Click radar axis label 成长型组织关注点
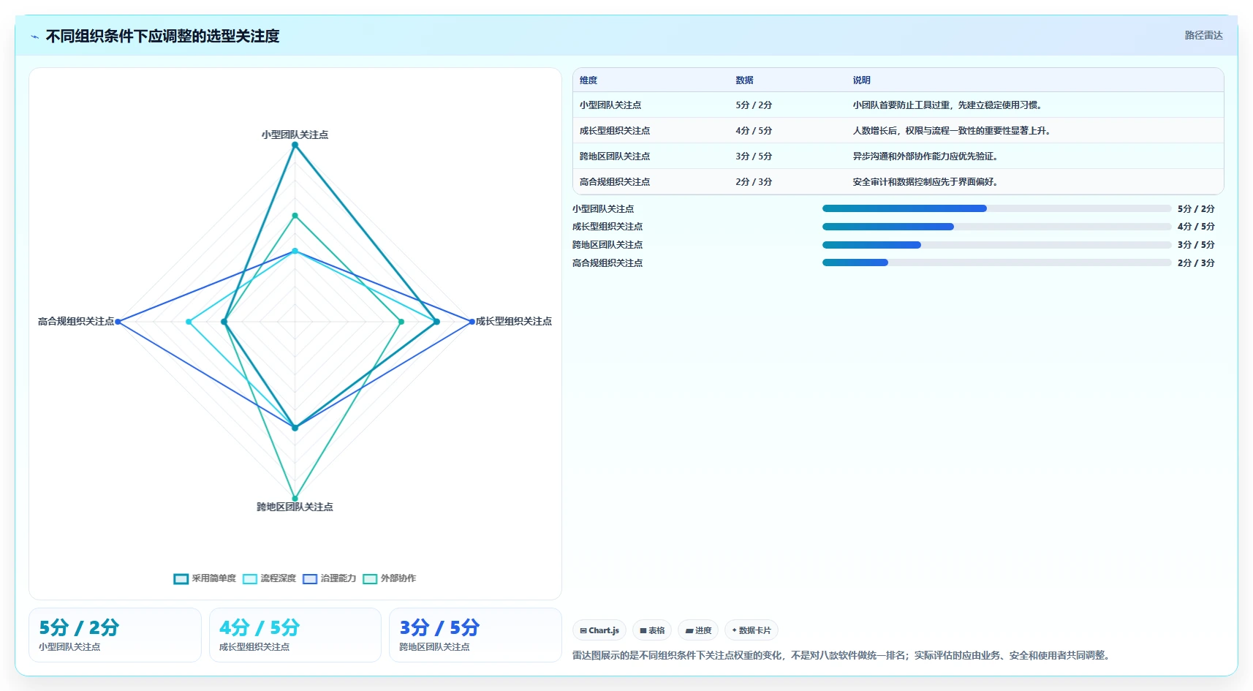The image size is (1253, 691). (x=514, y=321)
